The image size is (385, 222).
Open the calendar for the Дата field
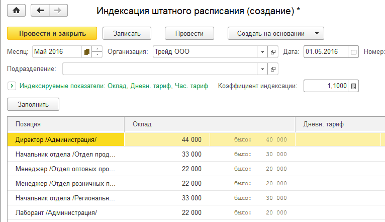[x=353, y=52]
